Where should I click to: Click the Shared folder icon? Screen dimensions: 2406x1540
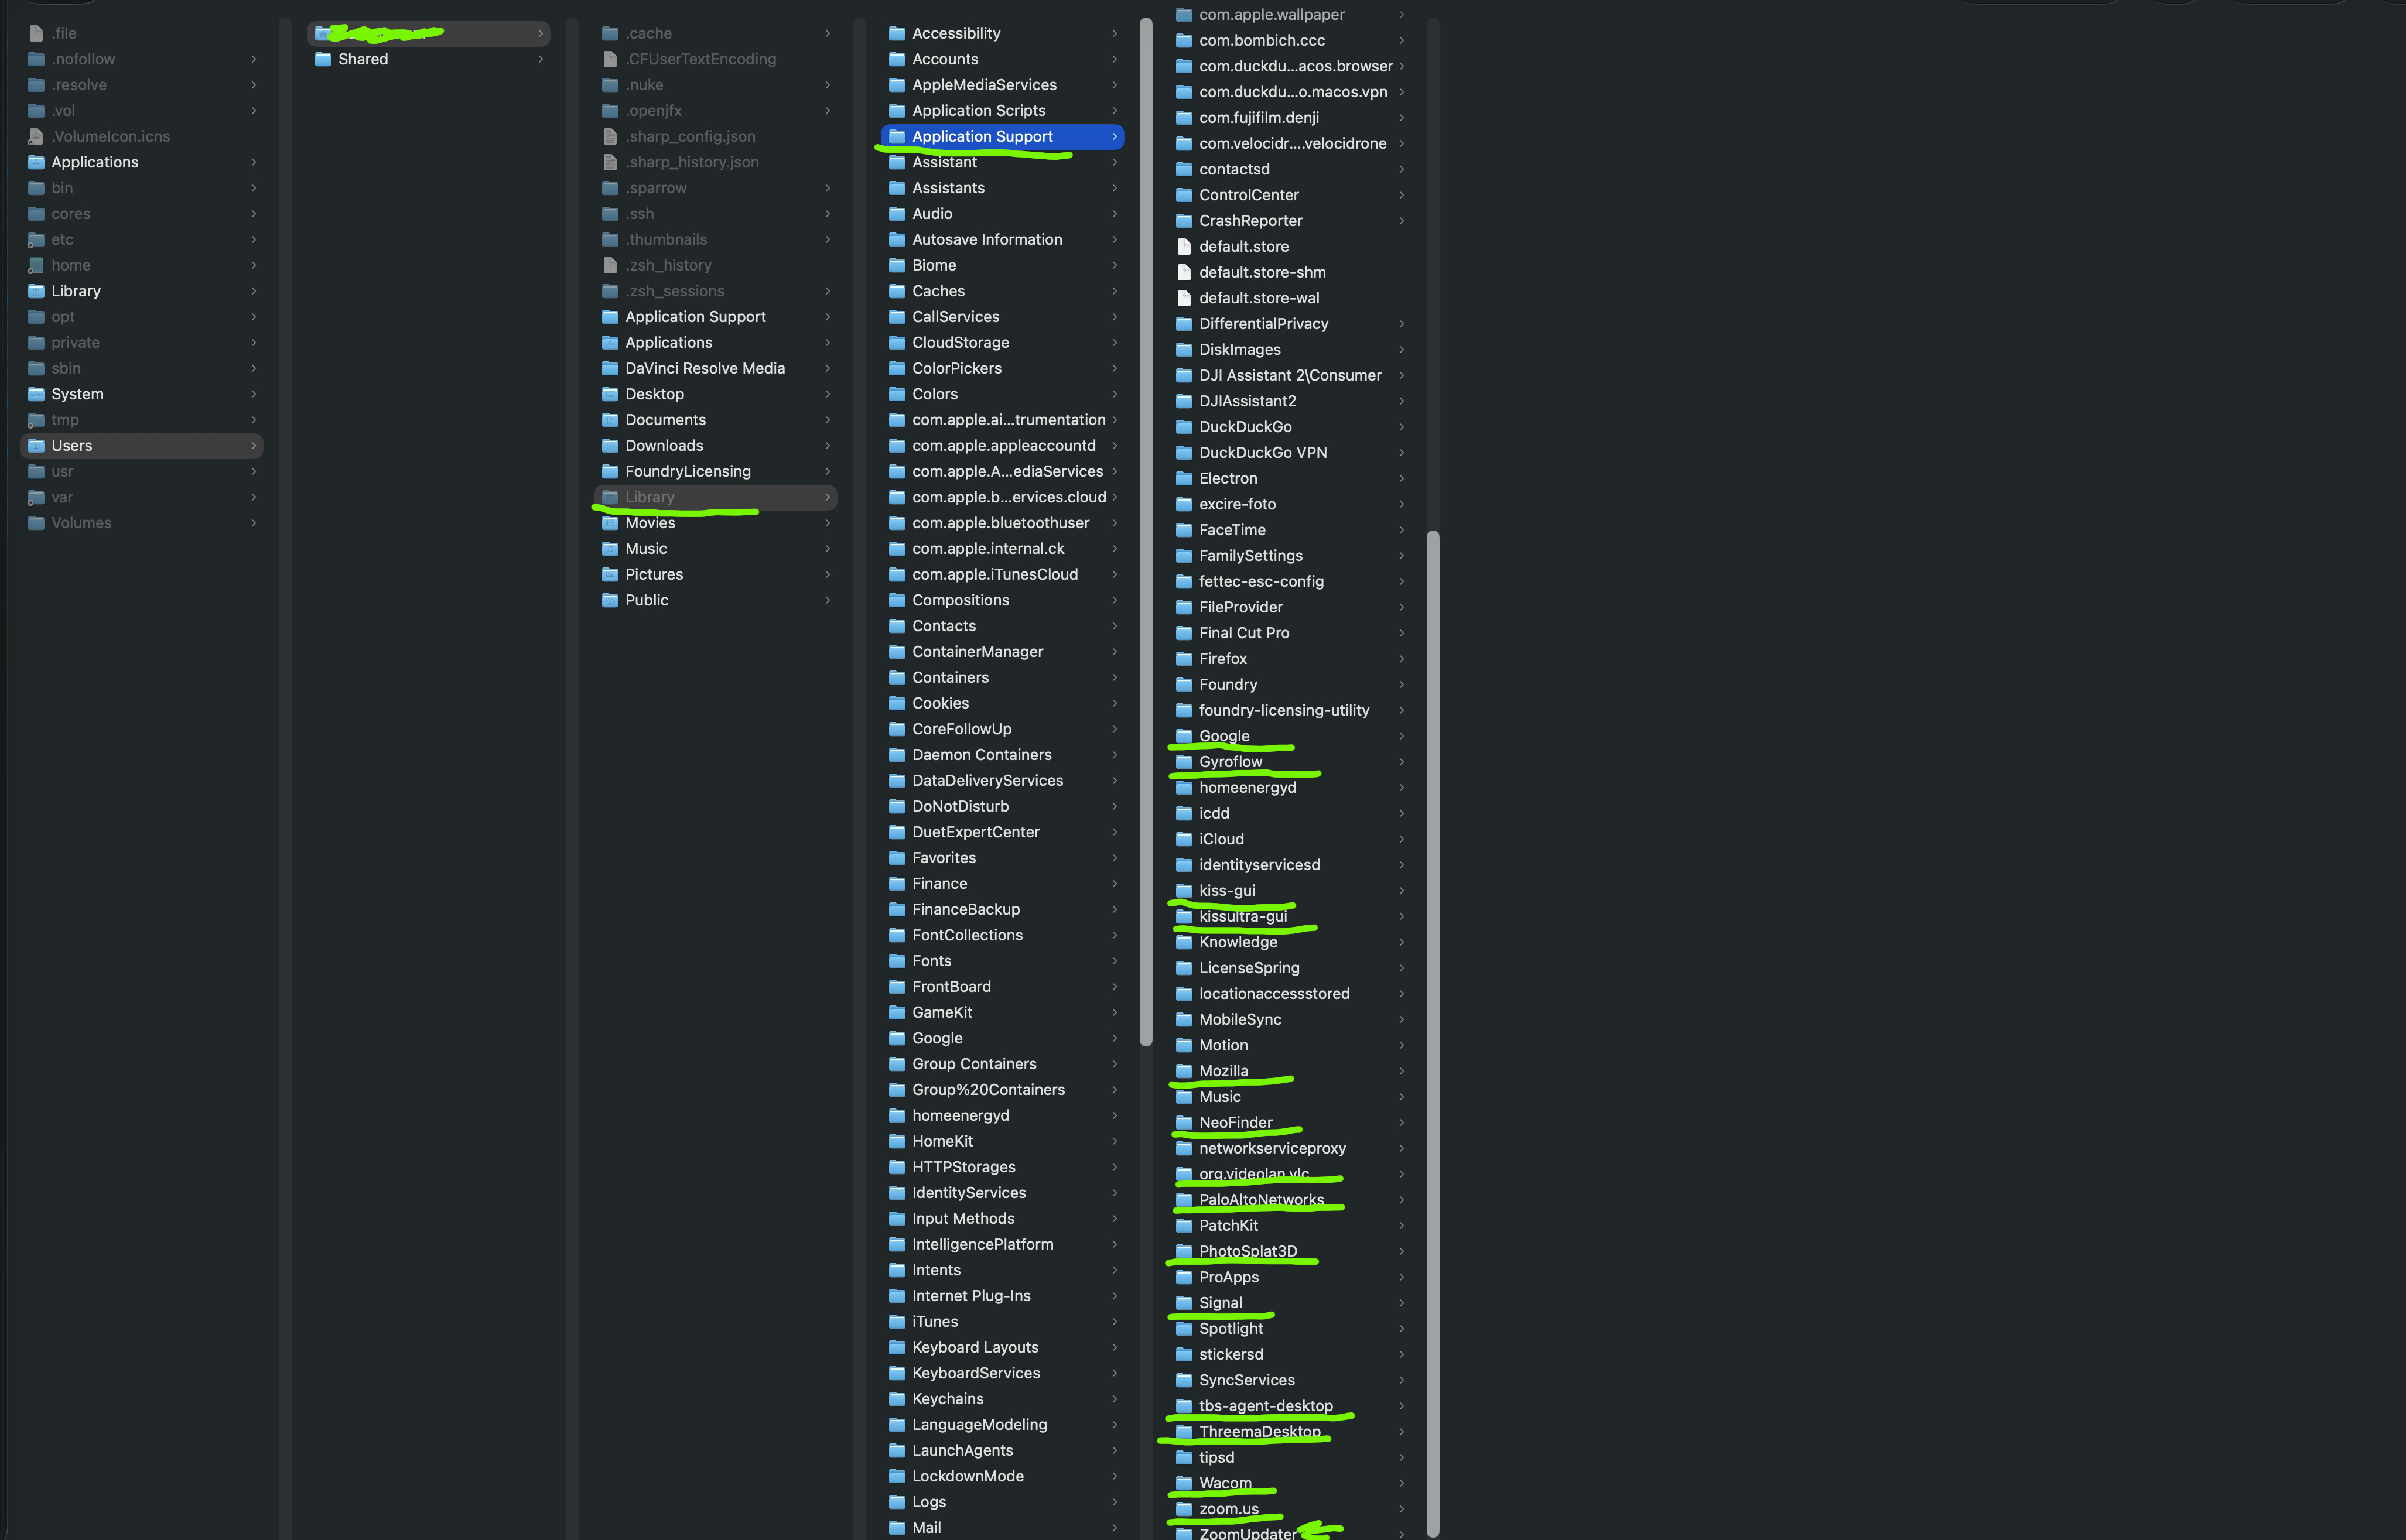tap(323, 59)
